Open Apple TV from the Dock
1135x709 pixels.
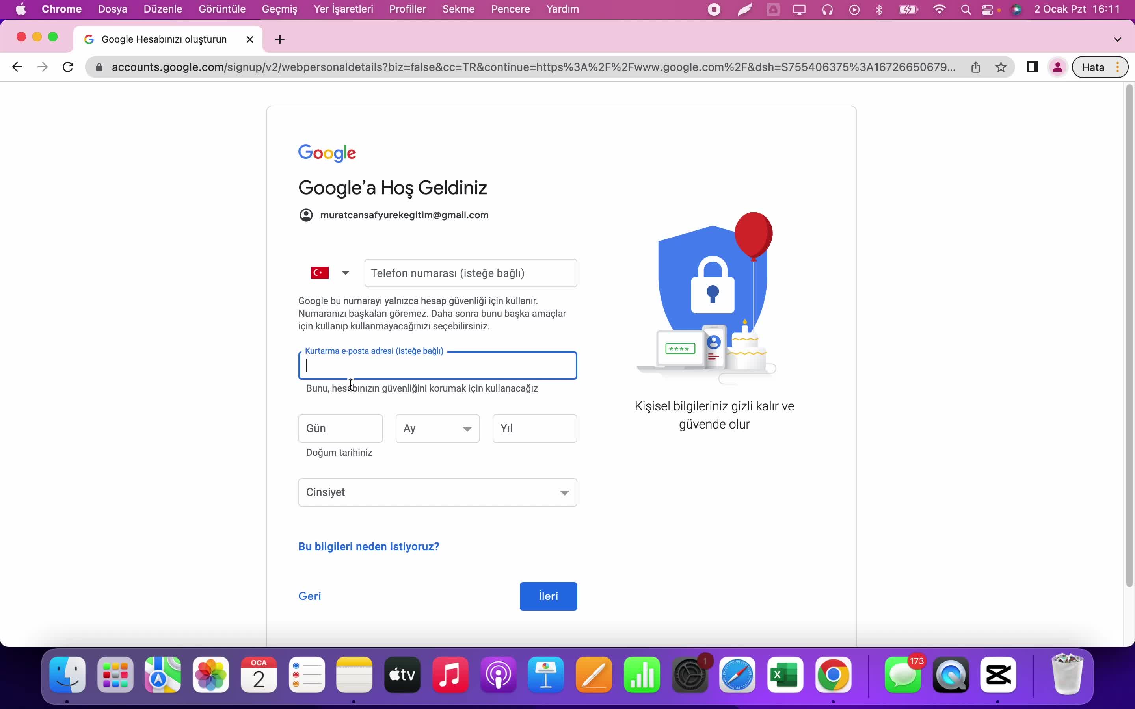(402, 675)
